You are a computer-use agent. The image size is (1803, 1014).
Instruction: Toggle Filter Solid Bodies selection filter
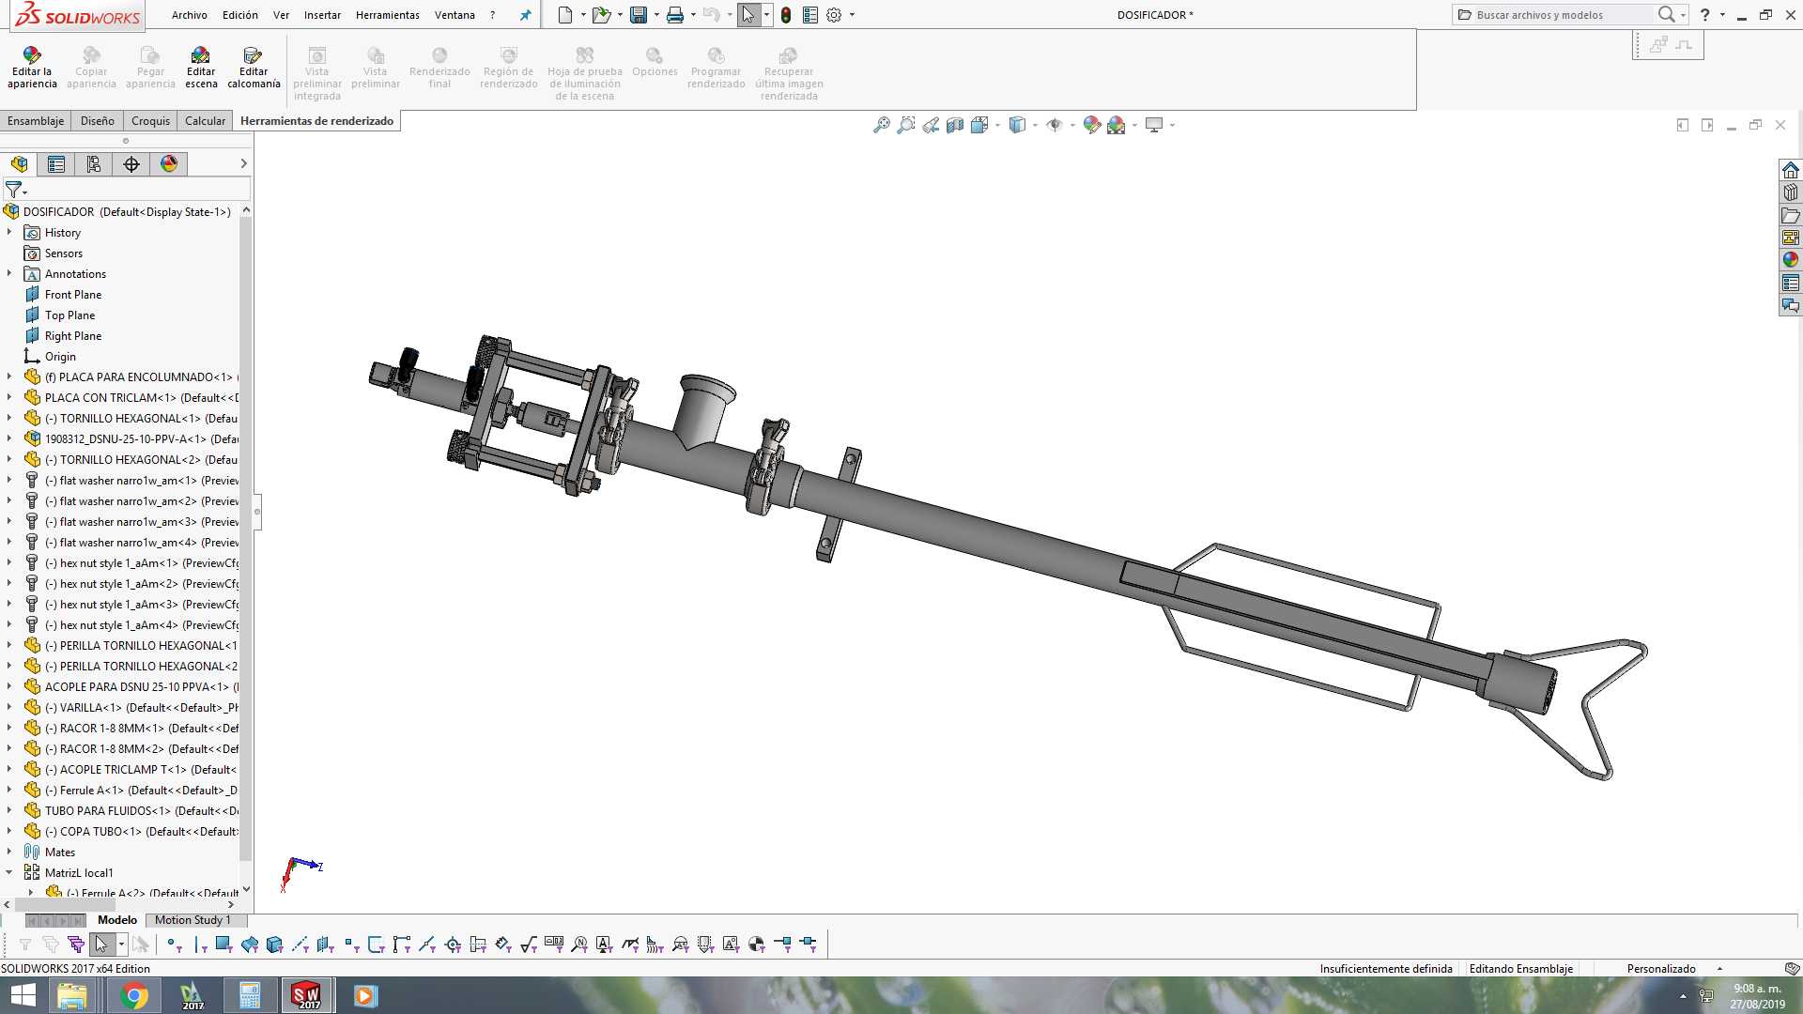pos(274,945)
